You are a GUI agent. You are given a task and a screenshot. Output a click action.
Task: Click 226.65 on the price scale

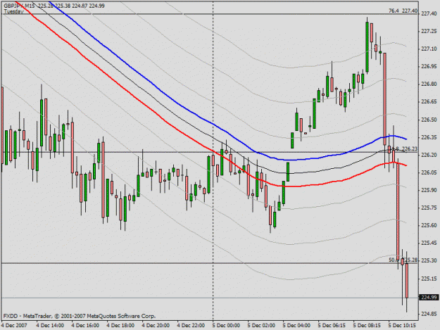(429, 101)
